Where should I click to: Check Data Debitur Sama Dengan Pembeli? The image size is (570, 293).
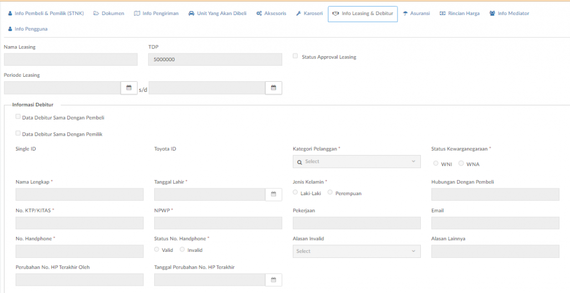pos(18,117)
